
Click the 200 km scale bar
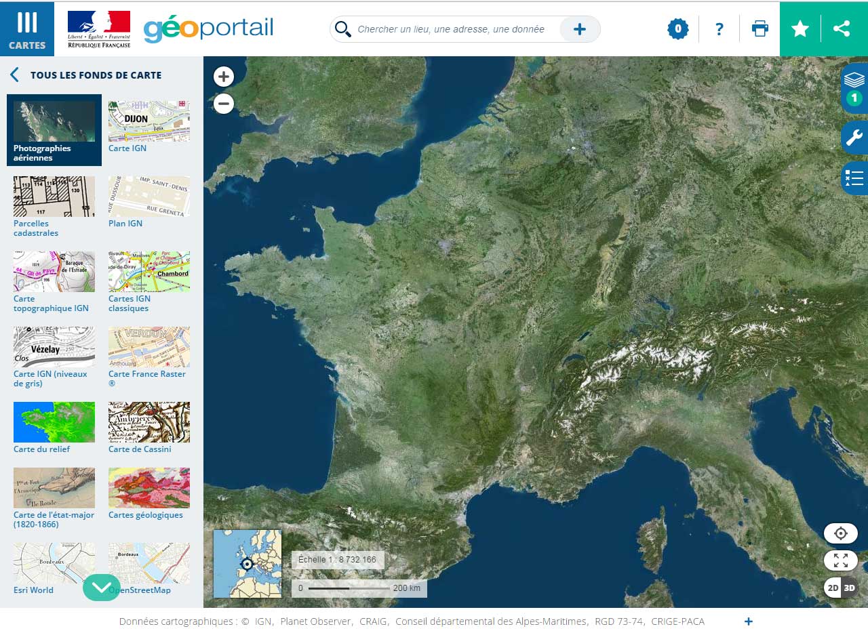click(359, 588)
